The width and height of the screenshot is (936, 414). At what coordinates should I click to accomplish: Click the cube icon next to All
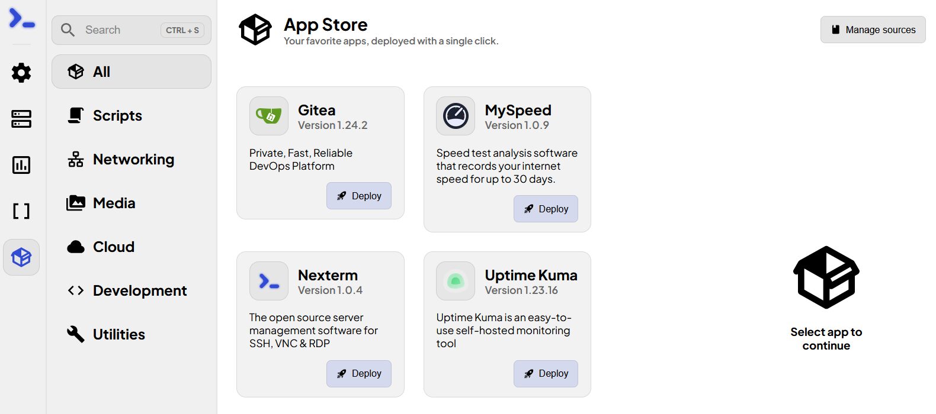76,72
